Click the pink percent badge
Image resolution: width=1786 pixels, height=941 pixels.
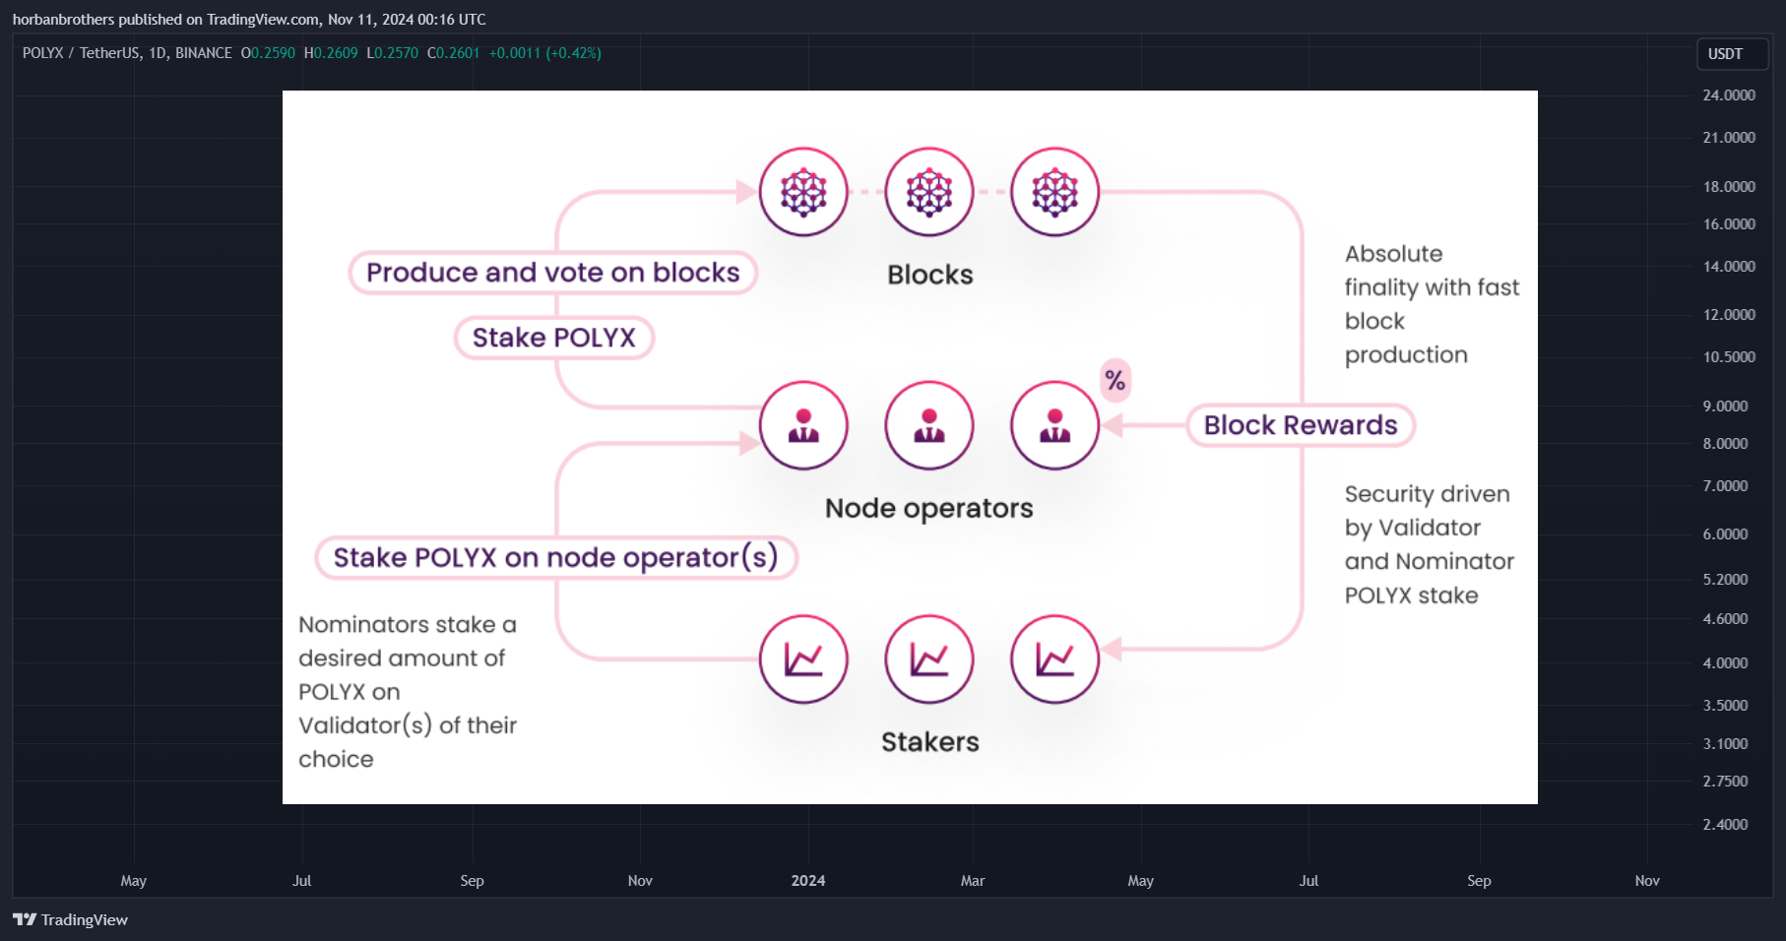click(x=1116, y=380)
